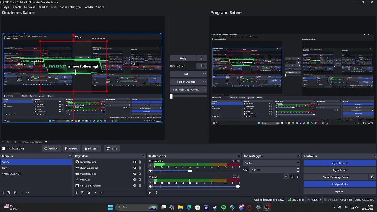Toggle lock on the Oyun Yakalama source
This screenshot has width=377, height=212.
tap(140, 168)
